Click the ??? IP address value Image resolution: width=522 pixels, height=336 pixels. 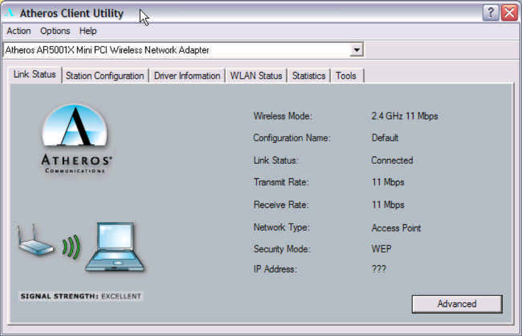click(x=379, y=269)
